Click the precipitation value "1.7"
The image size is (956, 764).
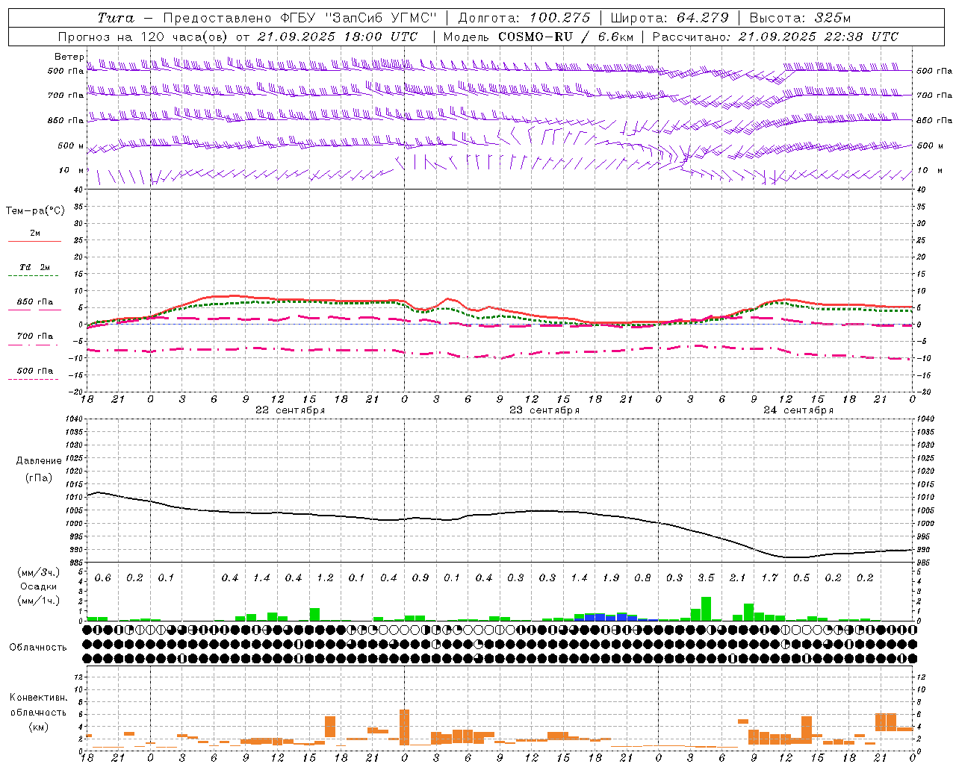769,577
